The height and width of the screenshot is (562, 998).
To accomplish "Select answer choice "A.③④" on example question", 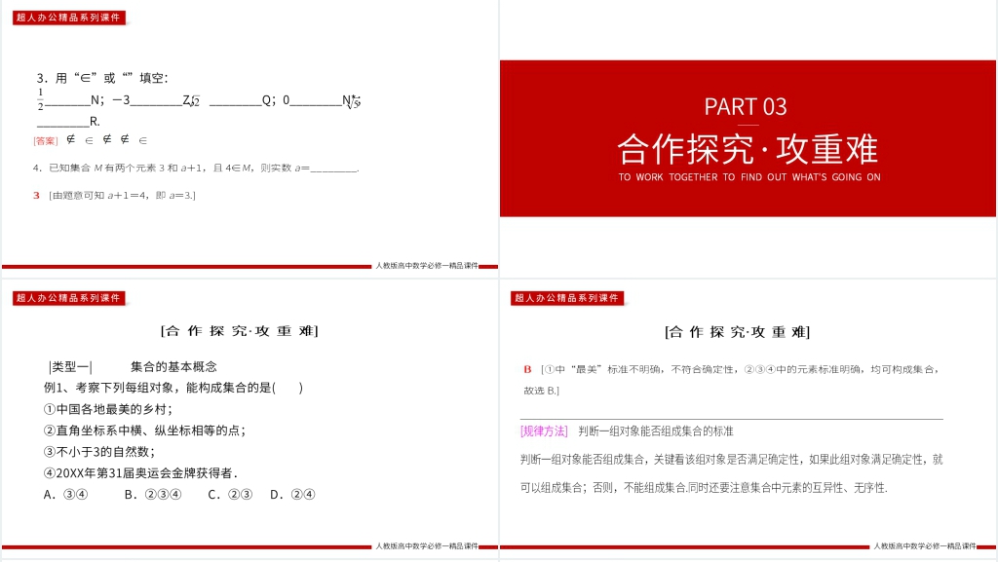I will pos(63,495).
